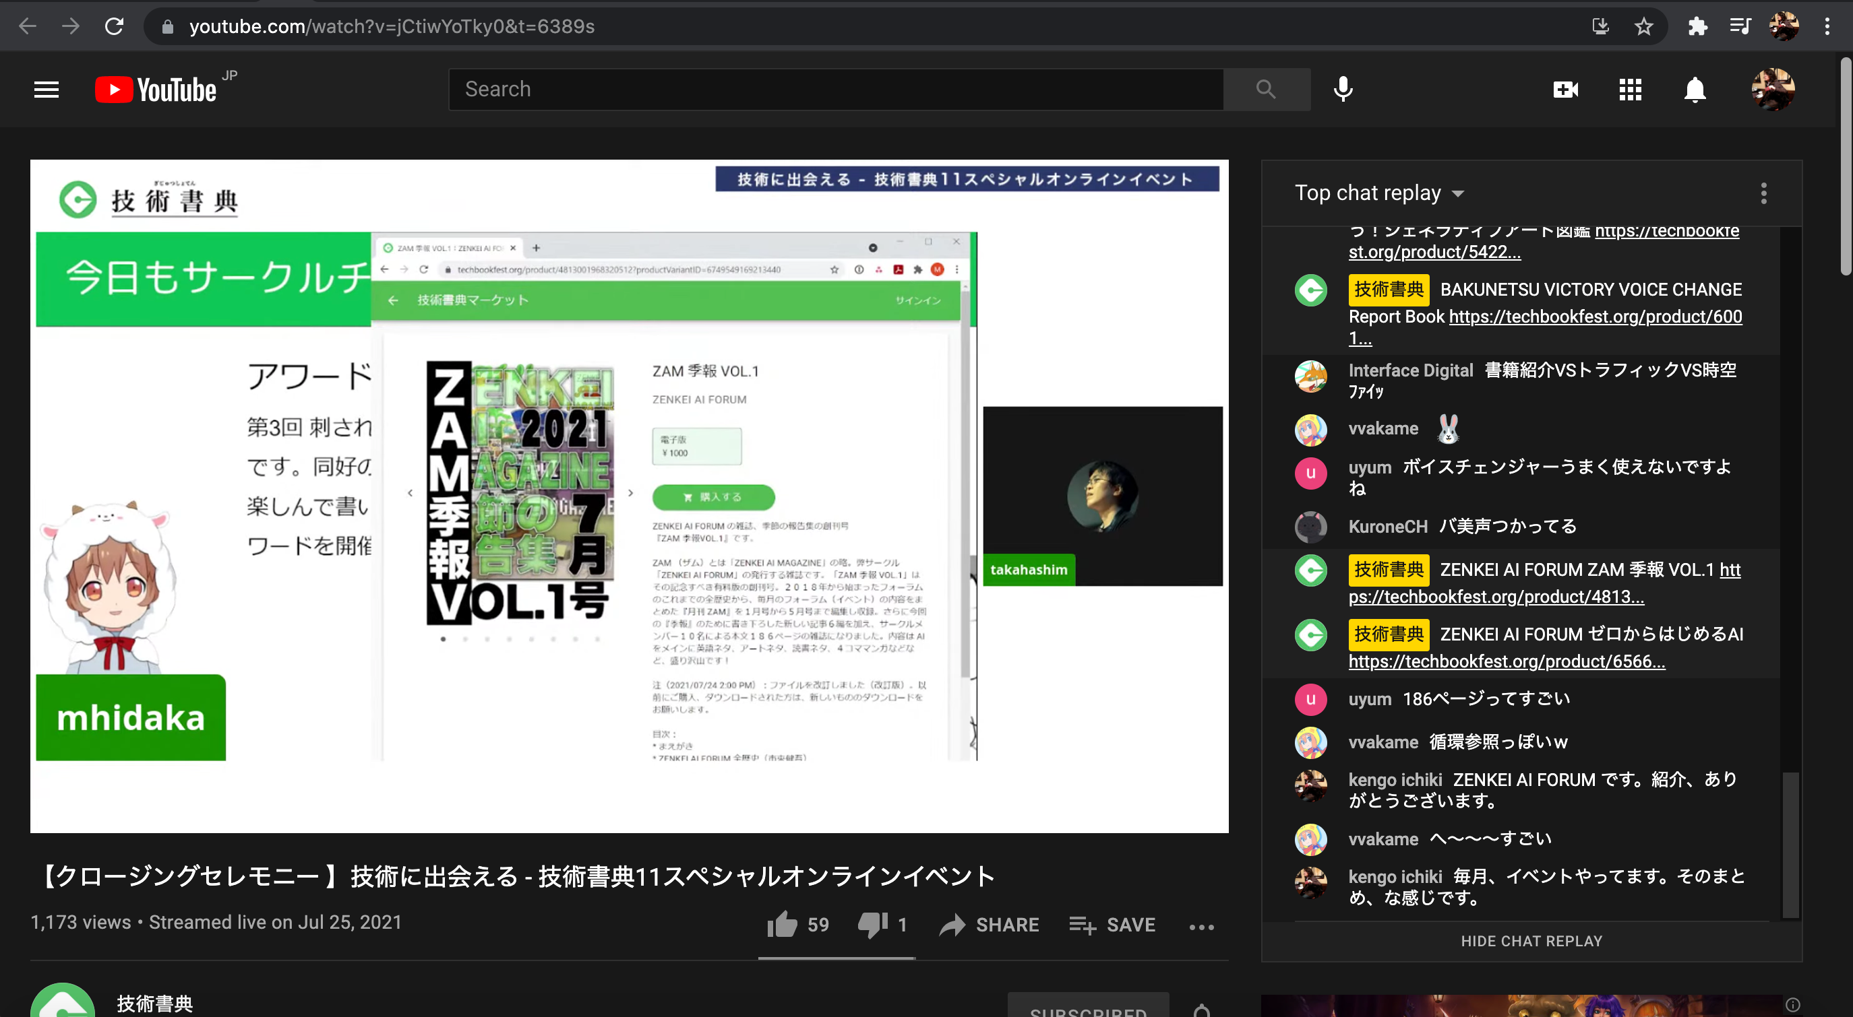The width and height of the screenshot is (1853, 1017).
Task: Go back to the previous browser page
Action: click(28, 26)
